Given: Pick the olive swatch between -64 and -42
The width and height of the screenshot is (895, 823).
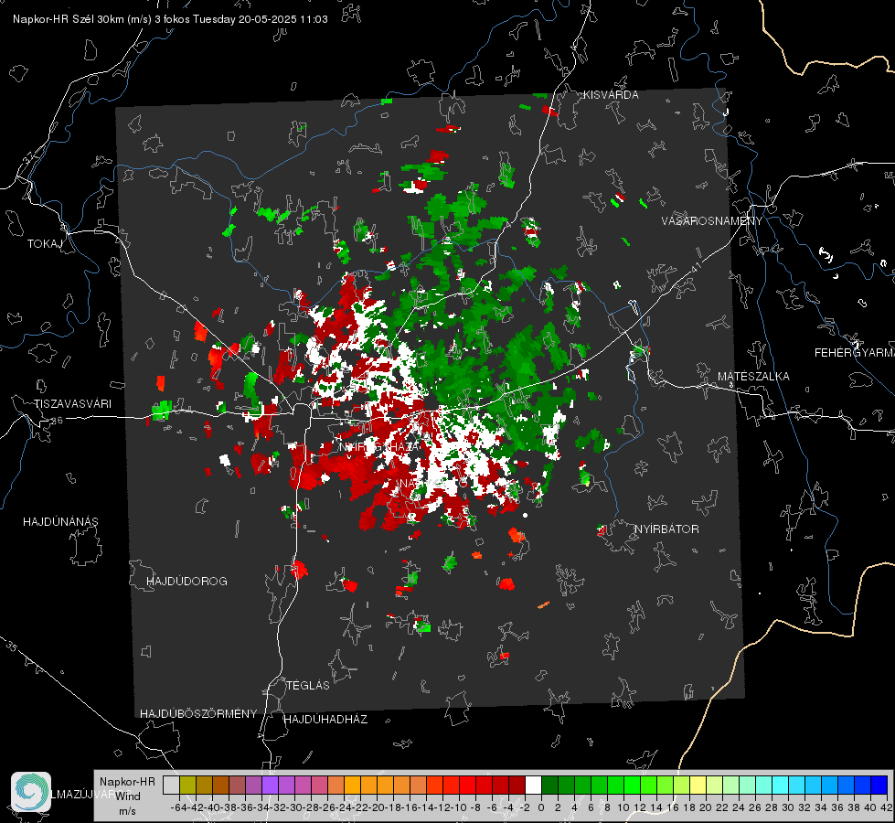Looking at the screenshot, I should click(187, 785).
